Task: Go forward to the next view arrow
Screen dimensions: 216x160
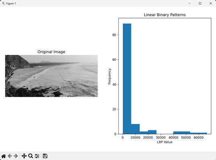Action: click(x=16, y=156)
